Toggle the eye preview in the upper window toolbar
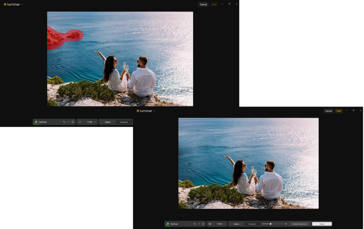Image resolution: width=364 pixels, height=229 pixels. tap(80, 122)
